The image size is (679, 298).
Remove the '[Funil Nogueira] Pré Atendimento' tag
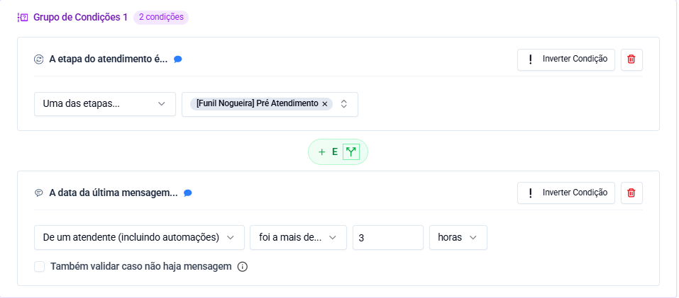325,104
